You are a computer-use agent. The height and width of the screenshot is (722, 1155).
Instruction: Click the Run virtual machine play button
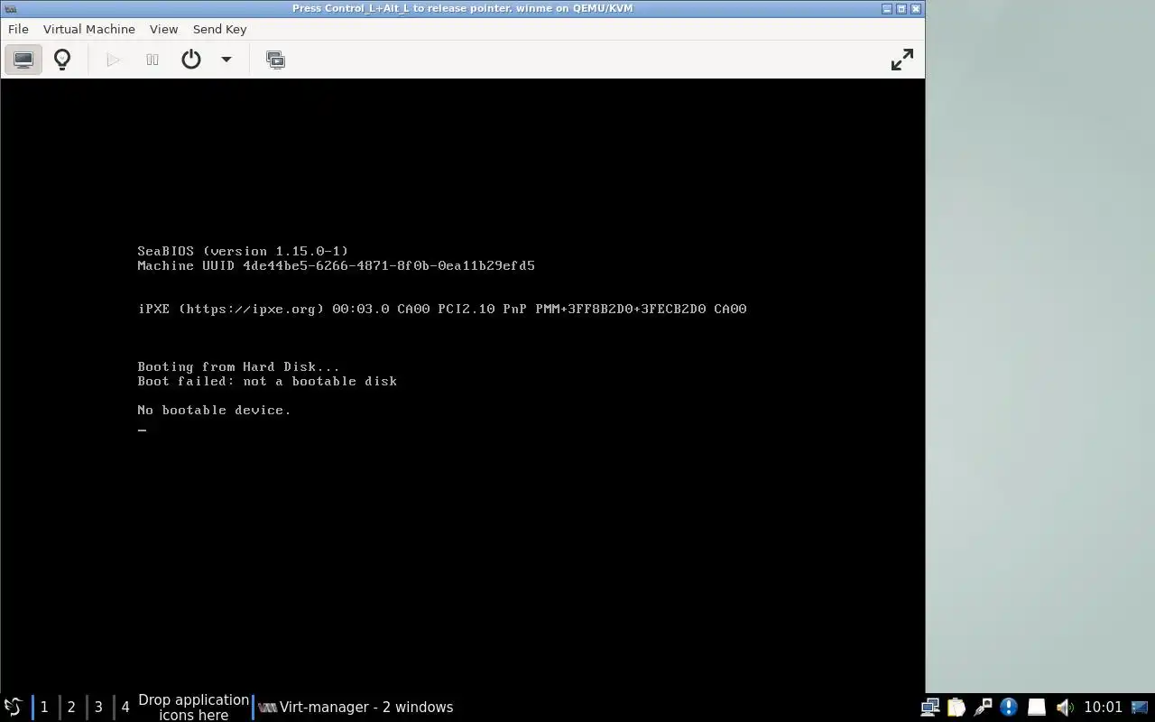point(113,60)
